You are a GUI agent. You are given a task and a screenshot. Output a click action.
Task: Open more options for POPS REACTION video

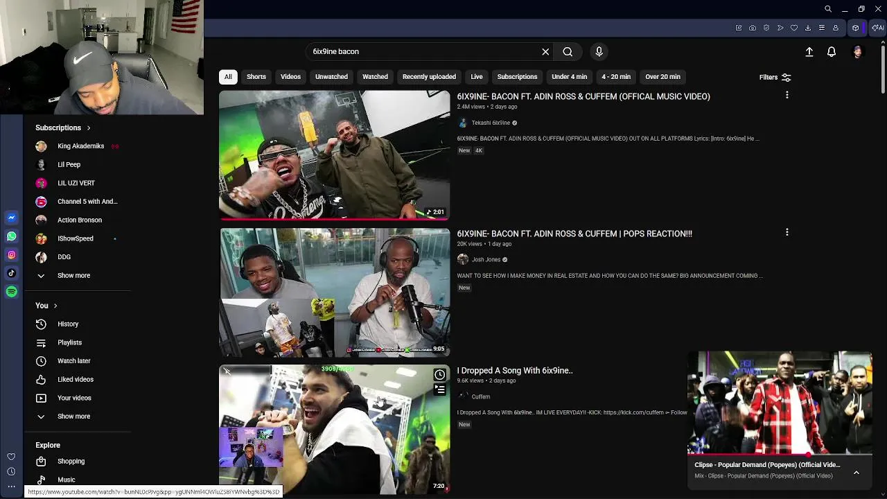[x=787, y=232]
